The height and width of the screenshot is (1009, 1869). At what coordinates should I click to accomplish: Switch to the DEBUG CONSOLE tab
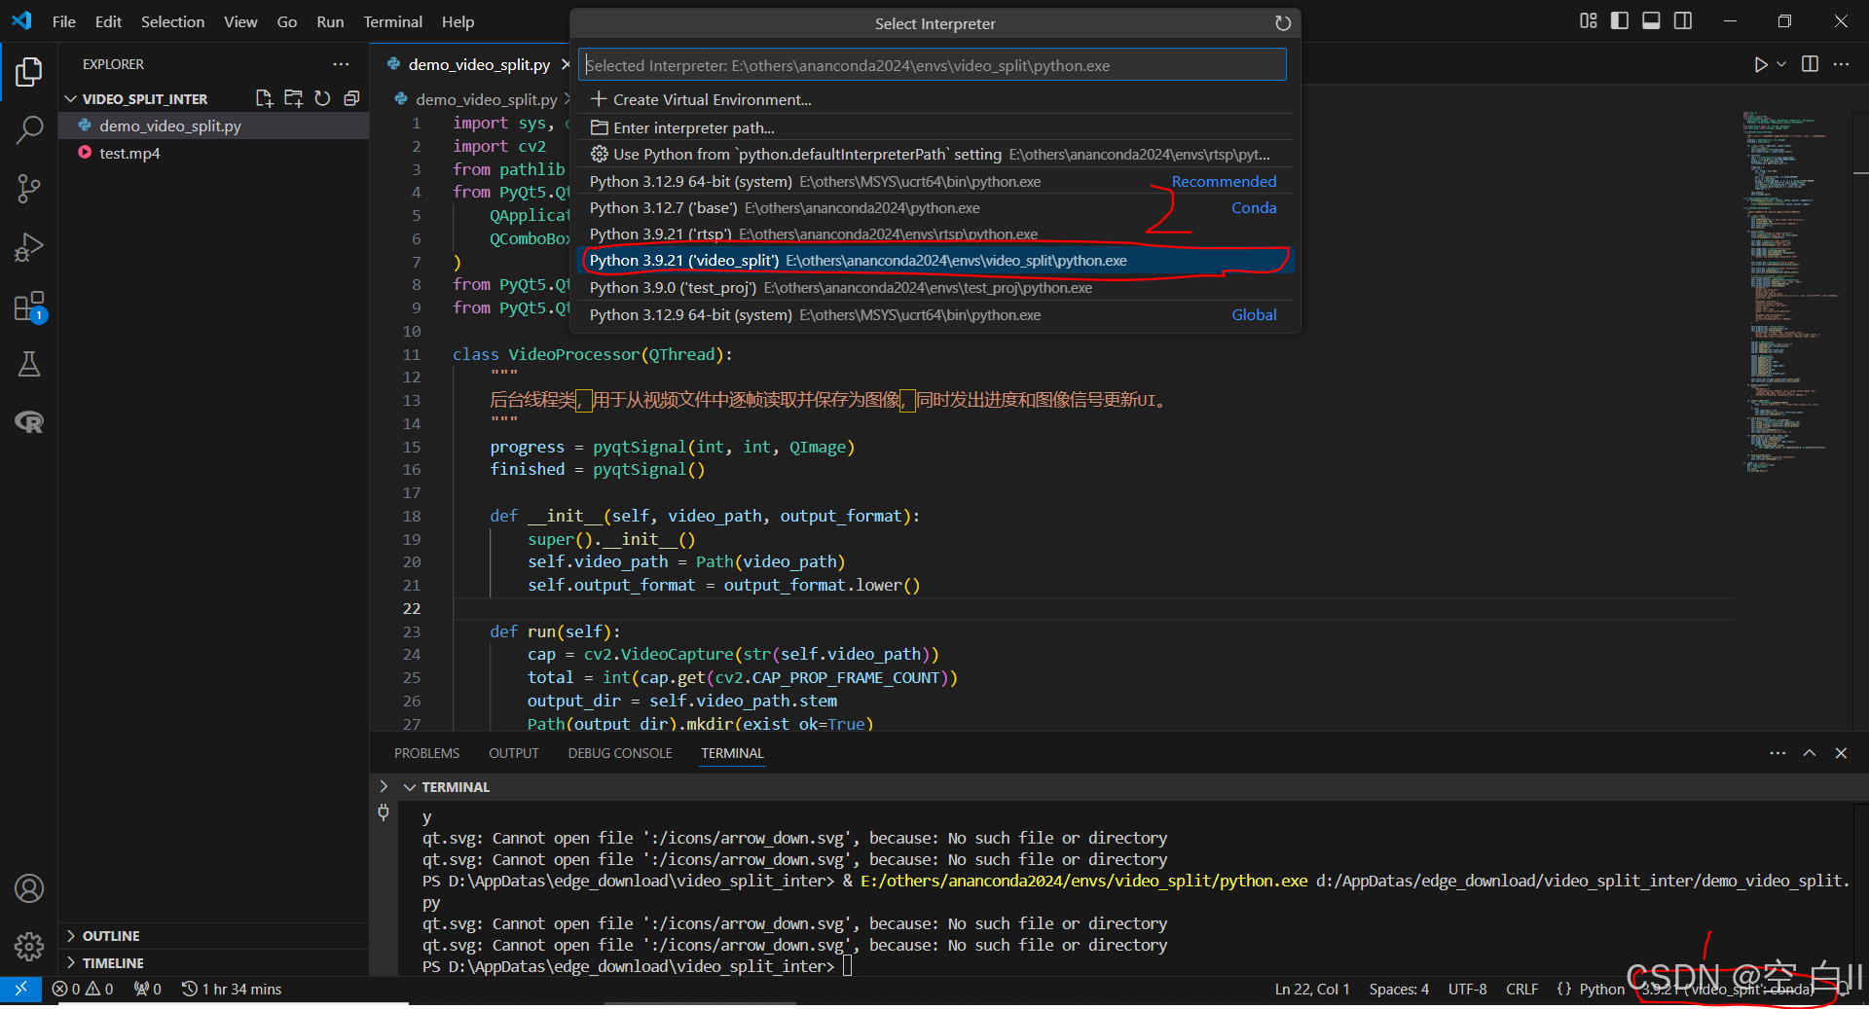click(620, 753)
